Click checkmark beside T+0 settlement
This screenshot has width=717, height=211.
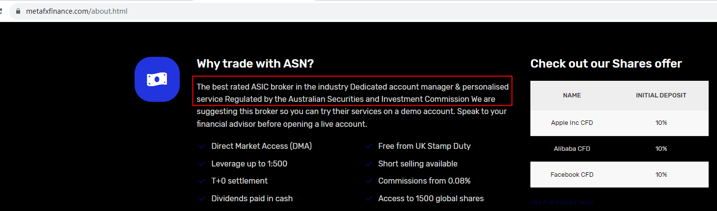click(201, 181)
